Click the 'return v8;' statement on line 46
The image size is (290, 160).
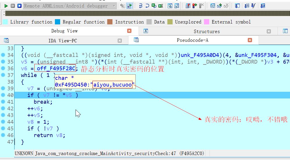coord(49,135)
